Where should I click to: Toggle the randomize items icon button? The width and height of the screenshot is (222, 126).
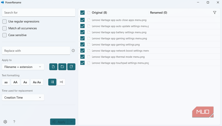click(x=61, y=82)
